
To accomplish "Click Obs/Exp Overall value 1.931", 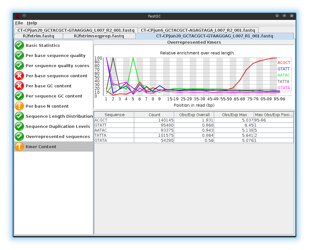I will tap(194, 120).
